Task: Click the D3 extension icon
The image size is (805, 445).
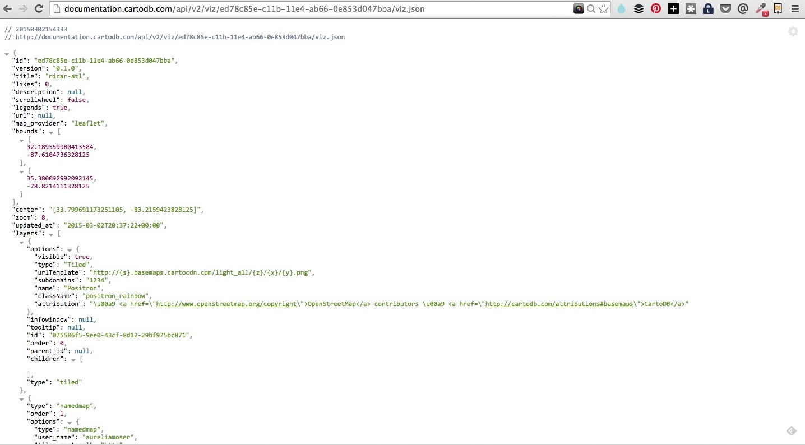Action: pyautogui.click(x=778, y=9)
